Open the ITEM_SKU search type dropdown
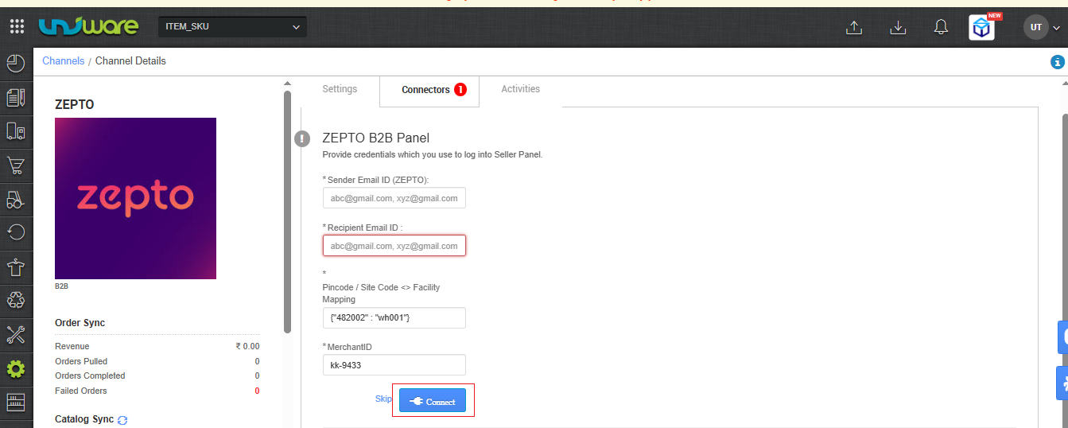Viewport: 1068px width, 428px height. (232, 27)
